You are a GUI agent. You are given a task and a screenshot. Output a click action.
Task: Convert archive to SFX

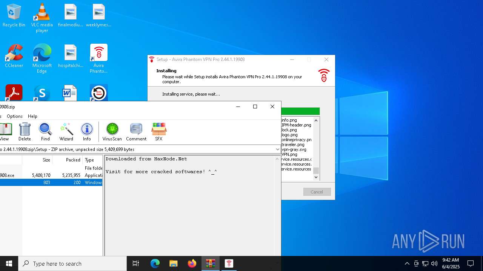pos(159,132)
